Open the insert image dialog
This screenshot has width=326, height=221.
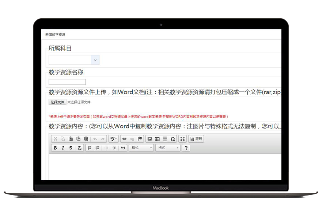(149, 139)
